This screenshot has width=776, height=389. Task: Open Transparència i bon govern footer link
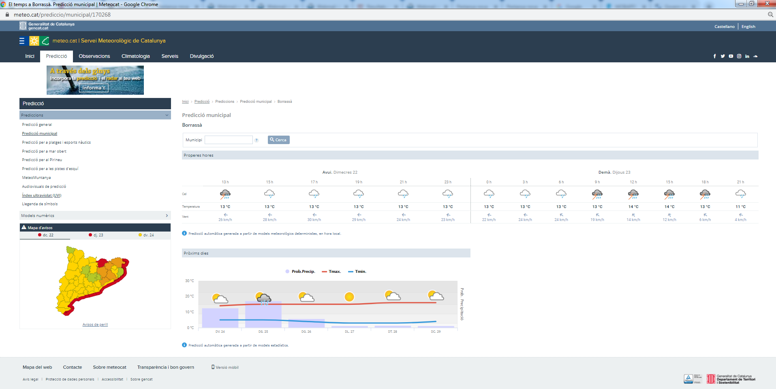166,368
